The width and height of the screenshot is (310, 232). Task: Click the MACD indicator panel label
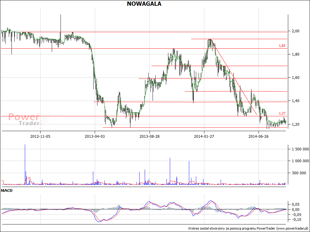[x=7, y=191]
